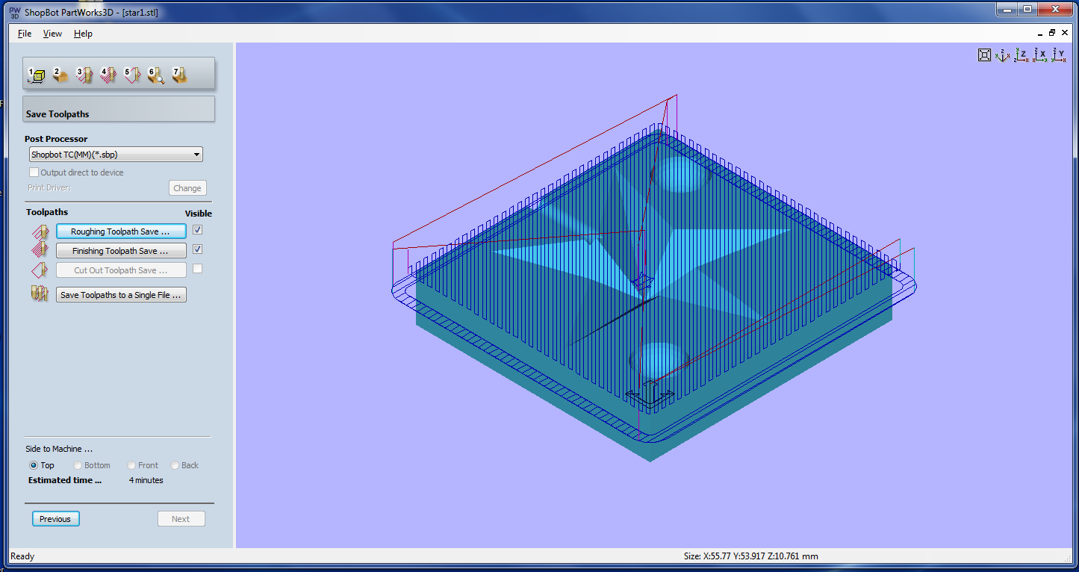
Task: Toggle Cut Out toolpath visibility checkbox
Action: (x=197, y=269)
